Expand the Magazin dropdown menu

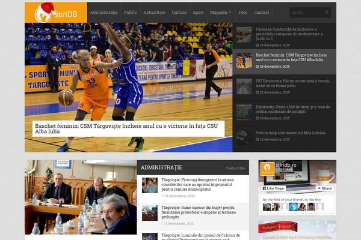coord(220,13)
